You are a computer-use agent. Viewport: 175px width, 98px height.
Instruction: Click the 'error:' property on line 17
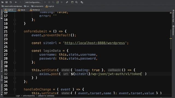tap(45, 16)
